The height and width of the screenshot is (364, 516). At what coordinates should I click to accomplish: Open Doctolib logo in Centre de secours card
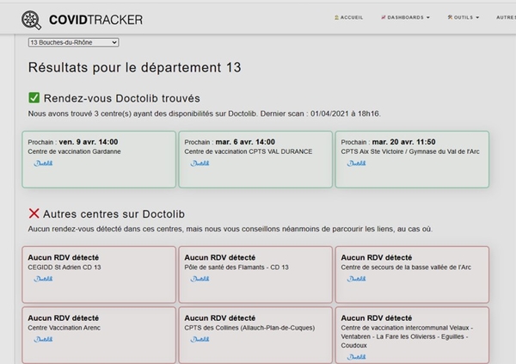tap(356, 279)
